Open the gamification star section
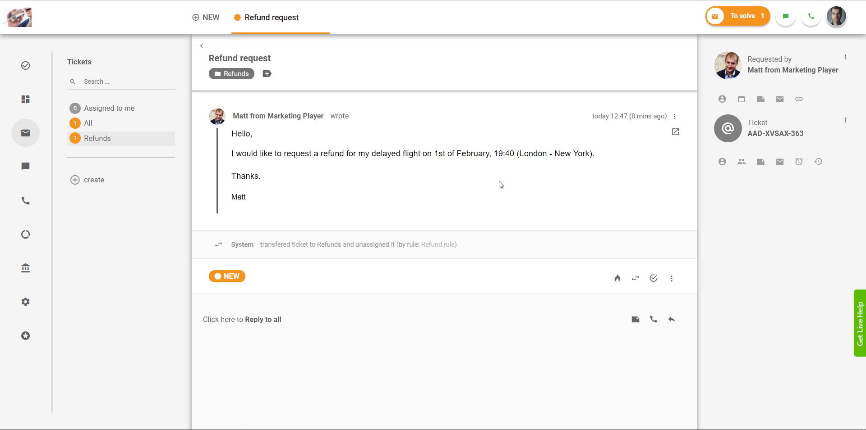The height and width of the screenshot is (430, 866). 25,335
